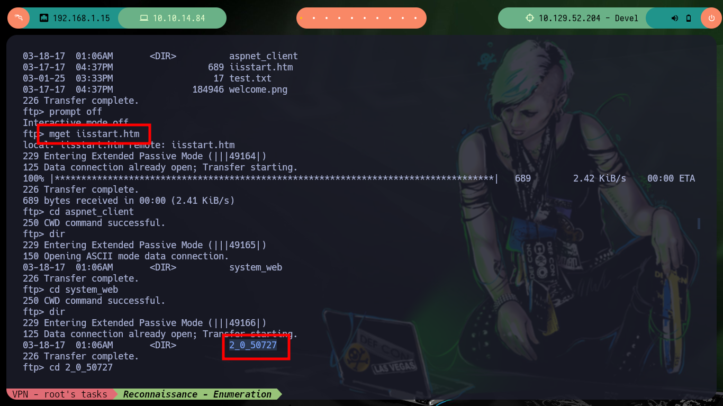
Task: Click the ethernet icon beside 192.168.1.15
Action: pyautogui.click(x=44, y=18)
